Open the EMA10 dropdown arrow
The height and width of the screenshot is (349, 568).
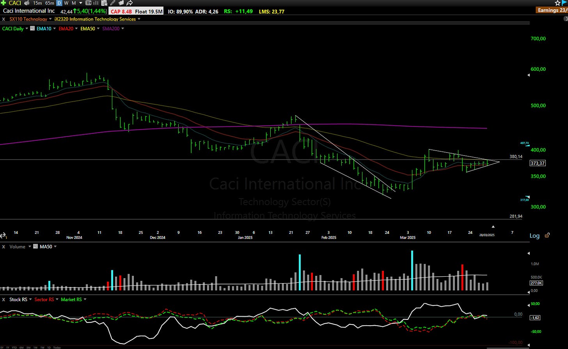[54, 28]
